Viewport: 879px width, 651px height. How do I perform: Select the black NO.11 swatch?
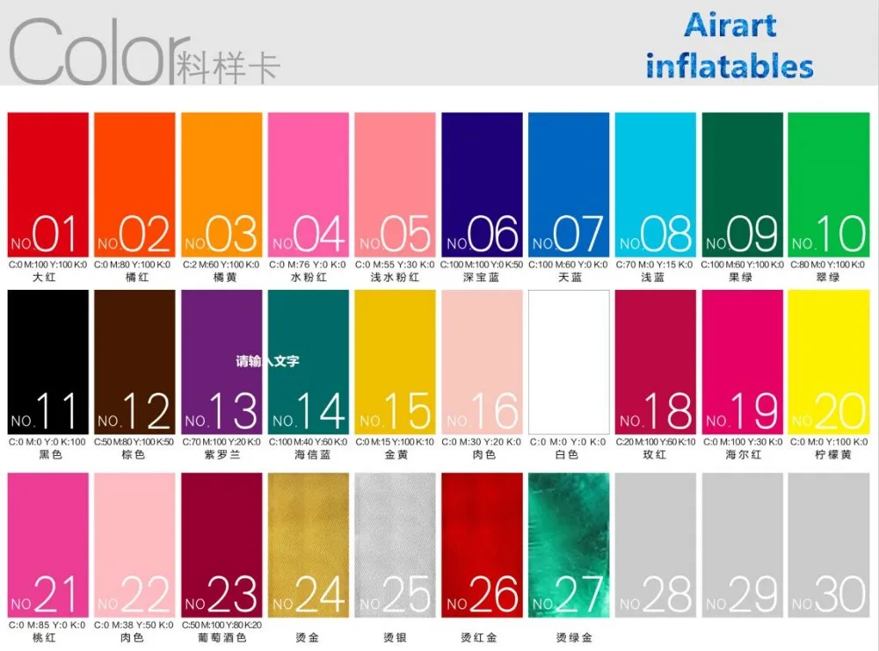pos(47,362)
